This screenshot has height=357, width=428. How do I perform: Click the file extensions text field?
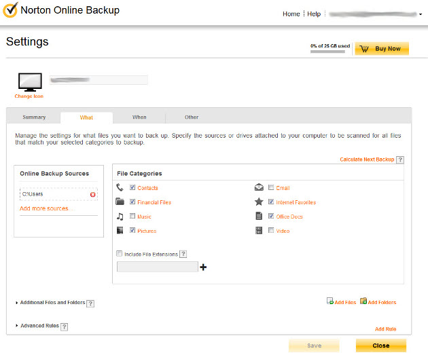pyautogui.click(x=158, y=267)
